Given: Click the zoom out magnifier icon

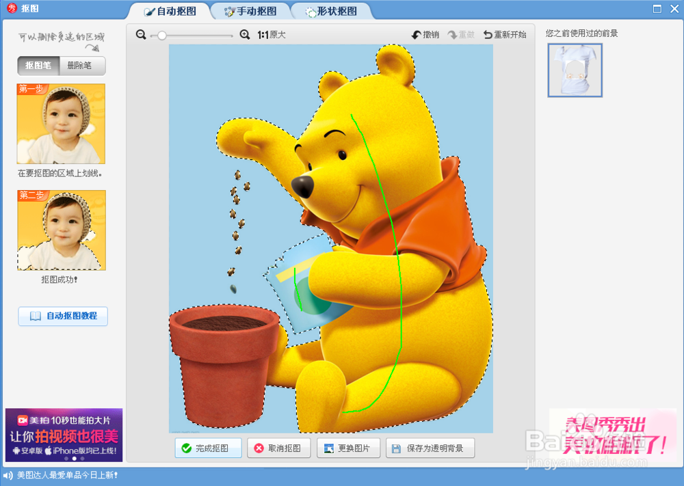Looking at the screenshot, I should point(140,34).
